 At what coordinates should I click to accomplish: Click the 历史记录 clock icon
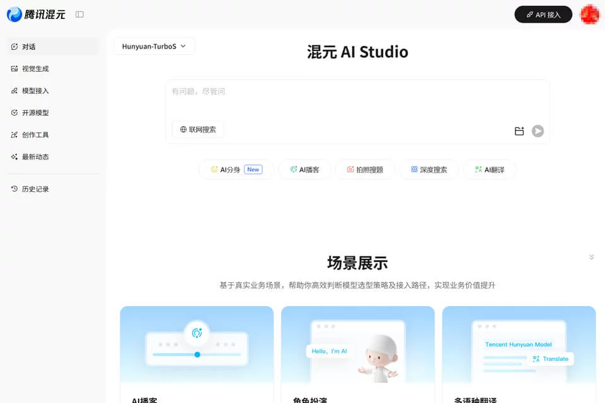click(x=14, y=189)
